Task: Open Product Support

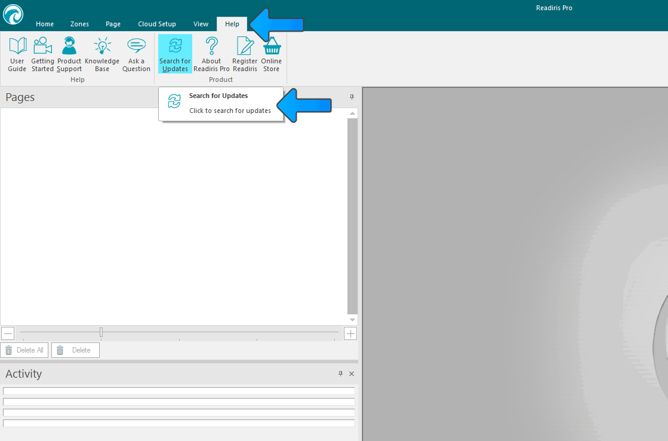Action: click(69, 54)
